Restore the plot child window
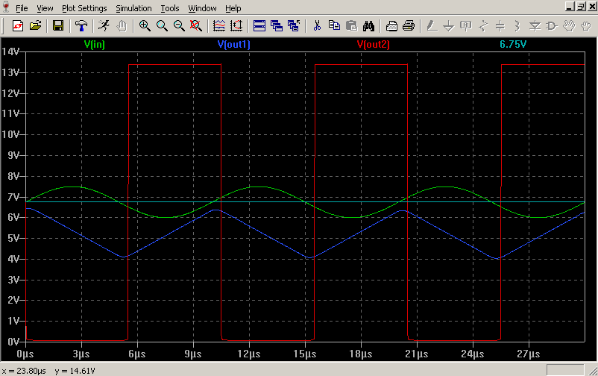598x376 pixels. (580, 6)
